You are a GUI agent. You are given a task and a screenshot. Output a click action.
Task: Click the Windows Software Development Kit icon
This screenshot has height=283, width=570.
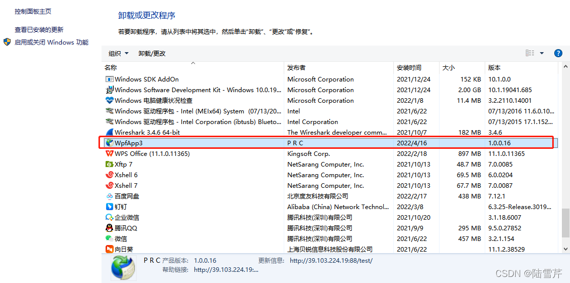[x=110, y=90]
